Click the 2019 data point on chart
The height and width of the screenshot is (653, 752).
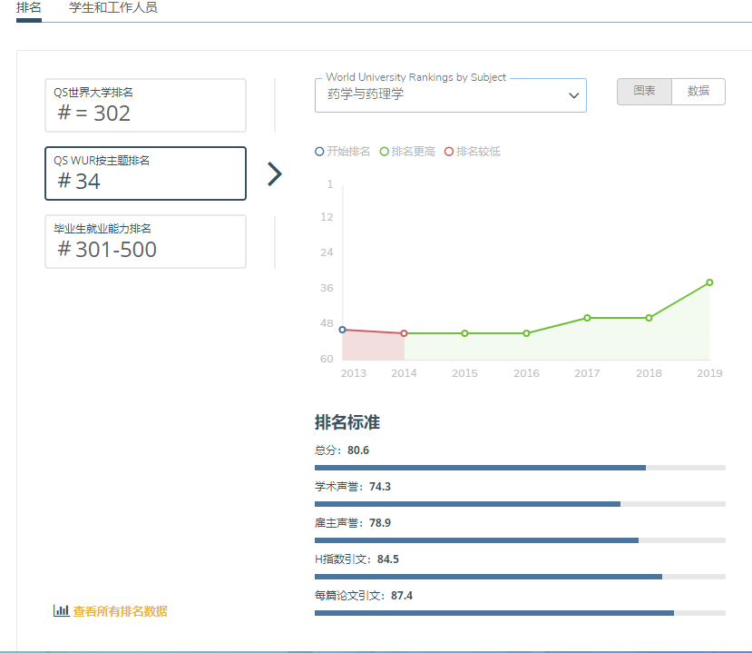coord(709,282)
